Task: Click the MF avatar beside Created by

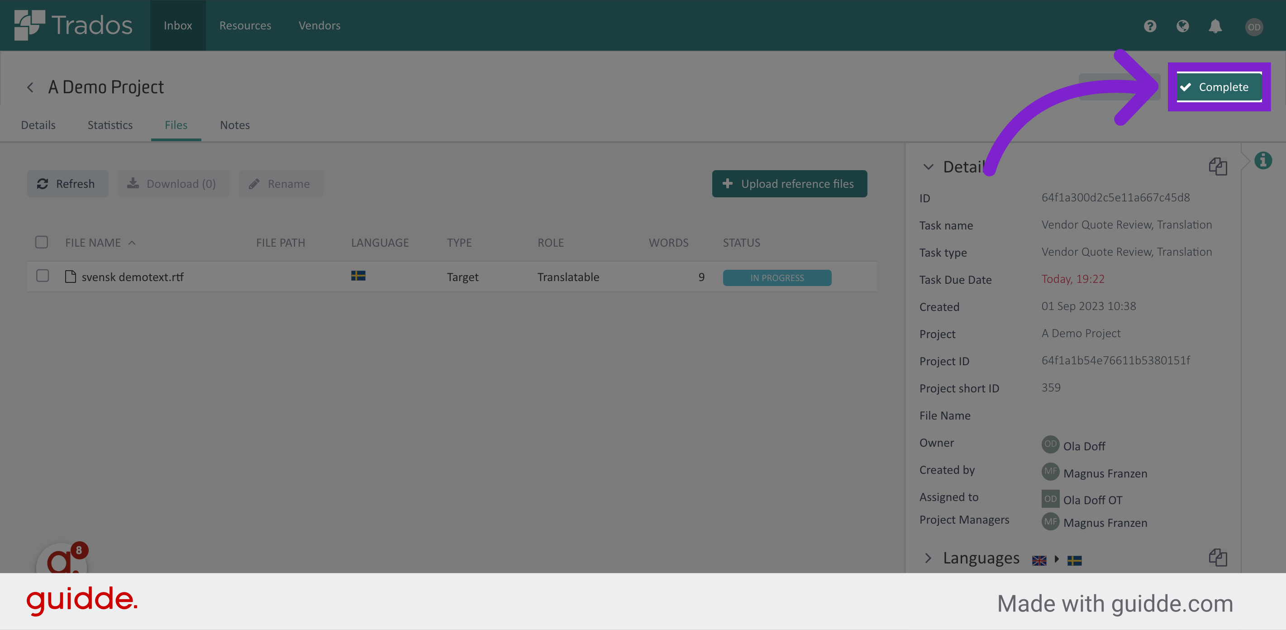Action: click(1050, 471)
